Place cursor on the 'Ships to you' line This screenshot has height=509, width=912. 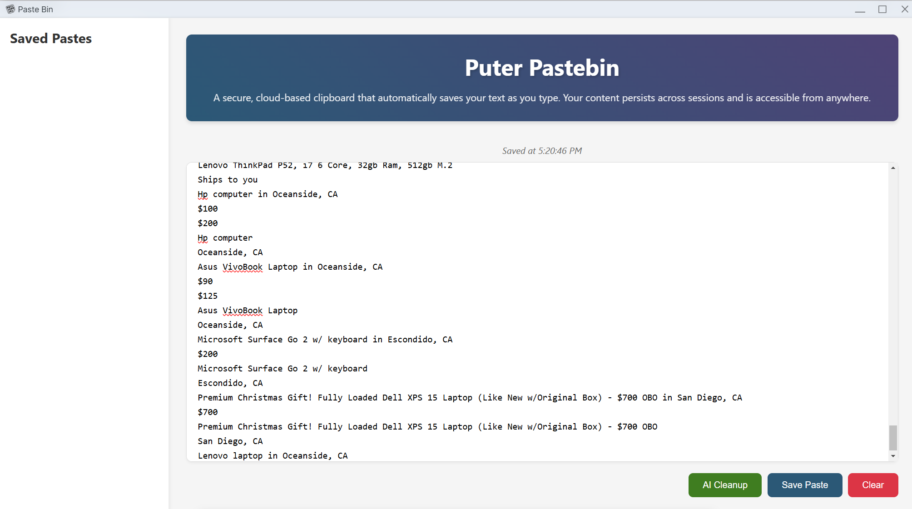pos(228,180)
